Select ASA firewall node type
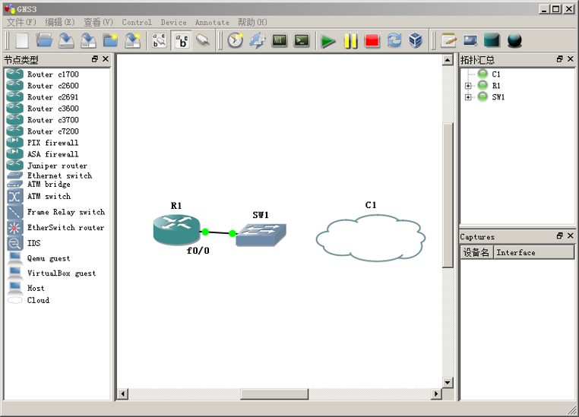This screenshot has width=579, height=417. coord(52,154)
